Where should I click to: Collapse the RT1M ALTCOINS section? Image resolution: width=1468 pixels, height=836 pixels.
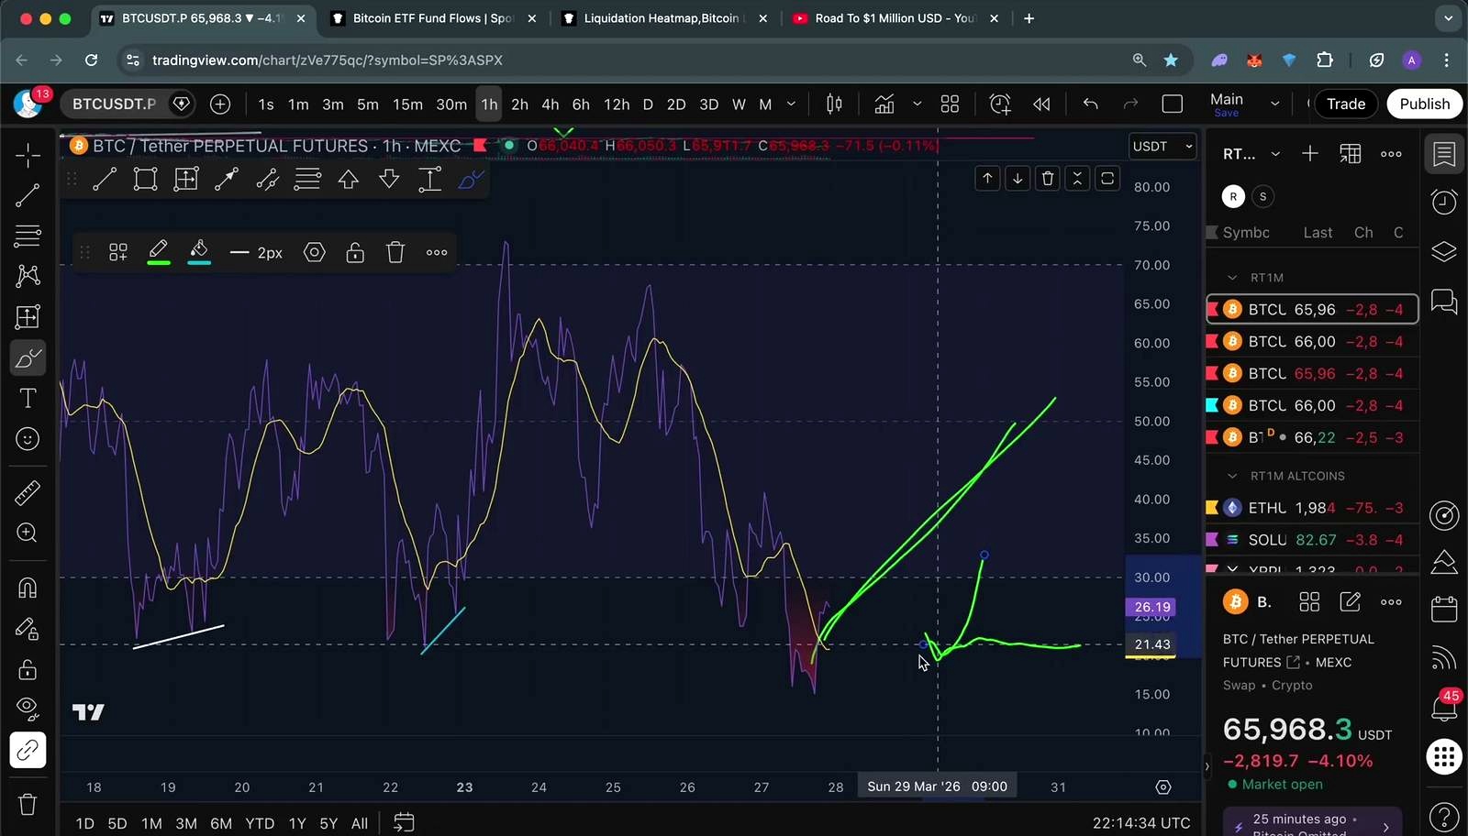[x=1233, y=476]
